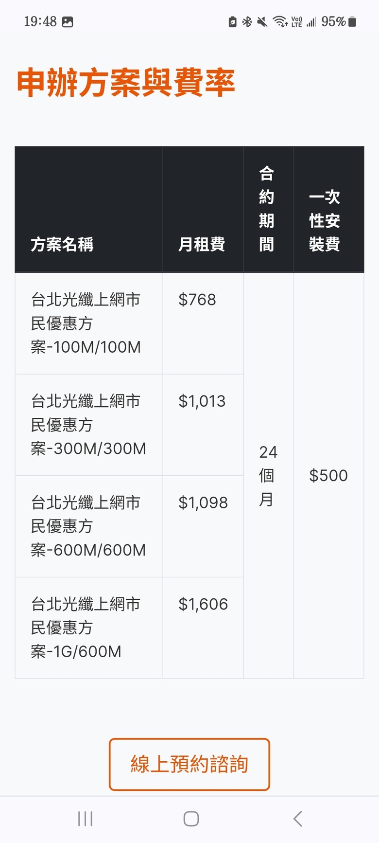The image size is (379, 843).
Task: Select the 300M/300M plan row
Action: click(x=129, y=425)
